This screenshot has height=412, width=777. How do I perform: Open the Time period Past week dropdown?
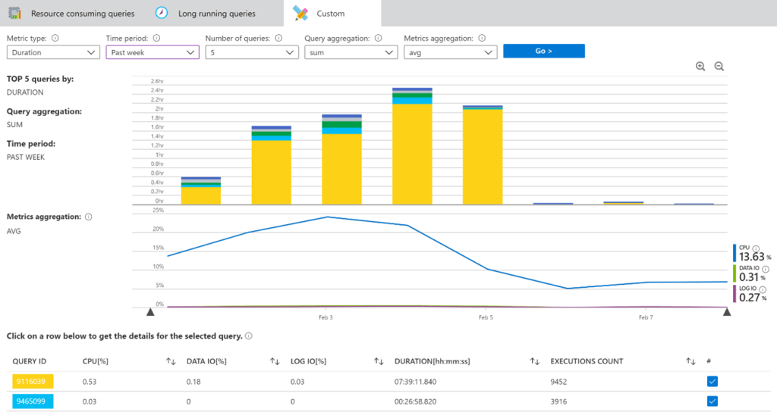pyautogui.click(x=153, y=52)
